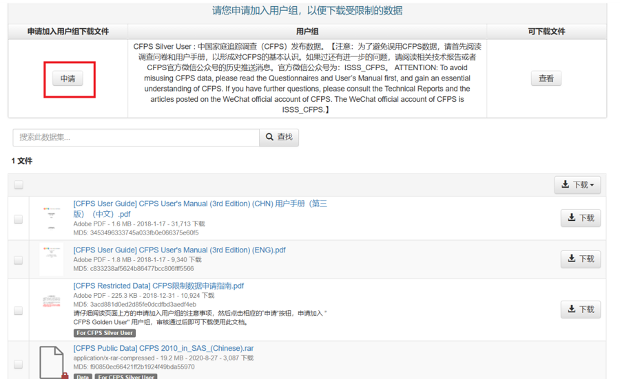
Task: Click the thumbnail of User's Manual (CHN) pdf
Action: (52, 217)
